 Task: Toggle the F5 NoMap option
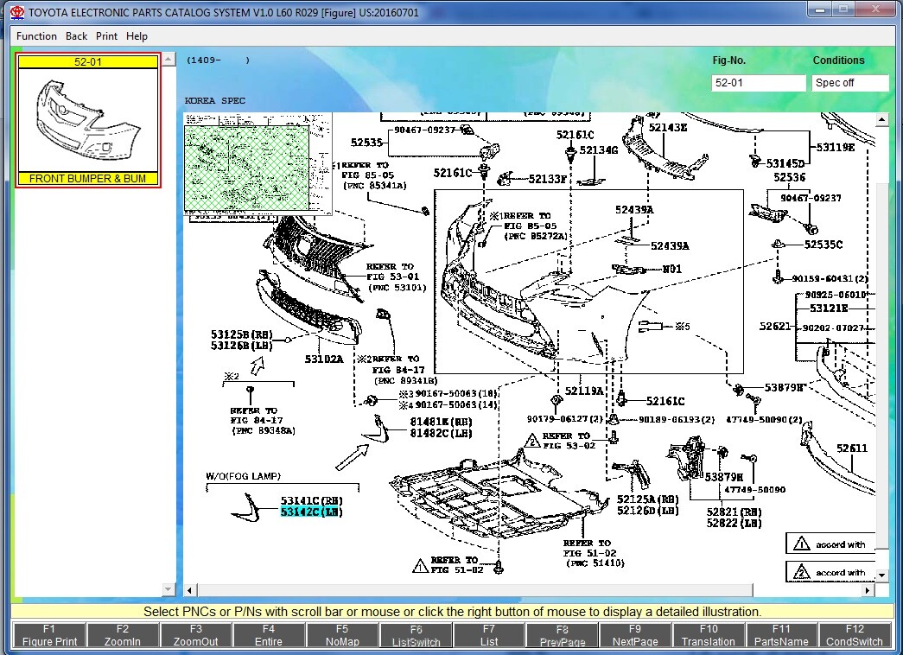click(x=342, y=635)
